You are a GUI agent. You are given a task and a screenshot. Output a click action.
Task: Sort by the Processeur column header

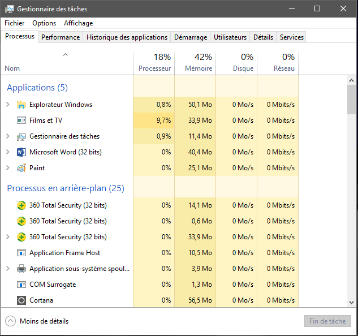pos(154,63)
